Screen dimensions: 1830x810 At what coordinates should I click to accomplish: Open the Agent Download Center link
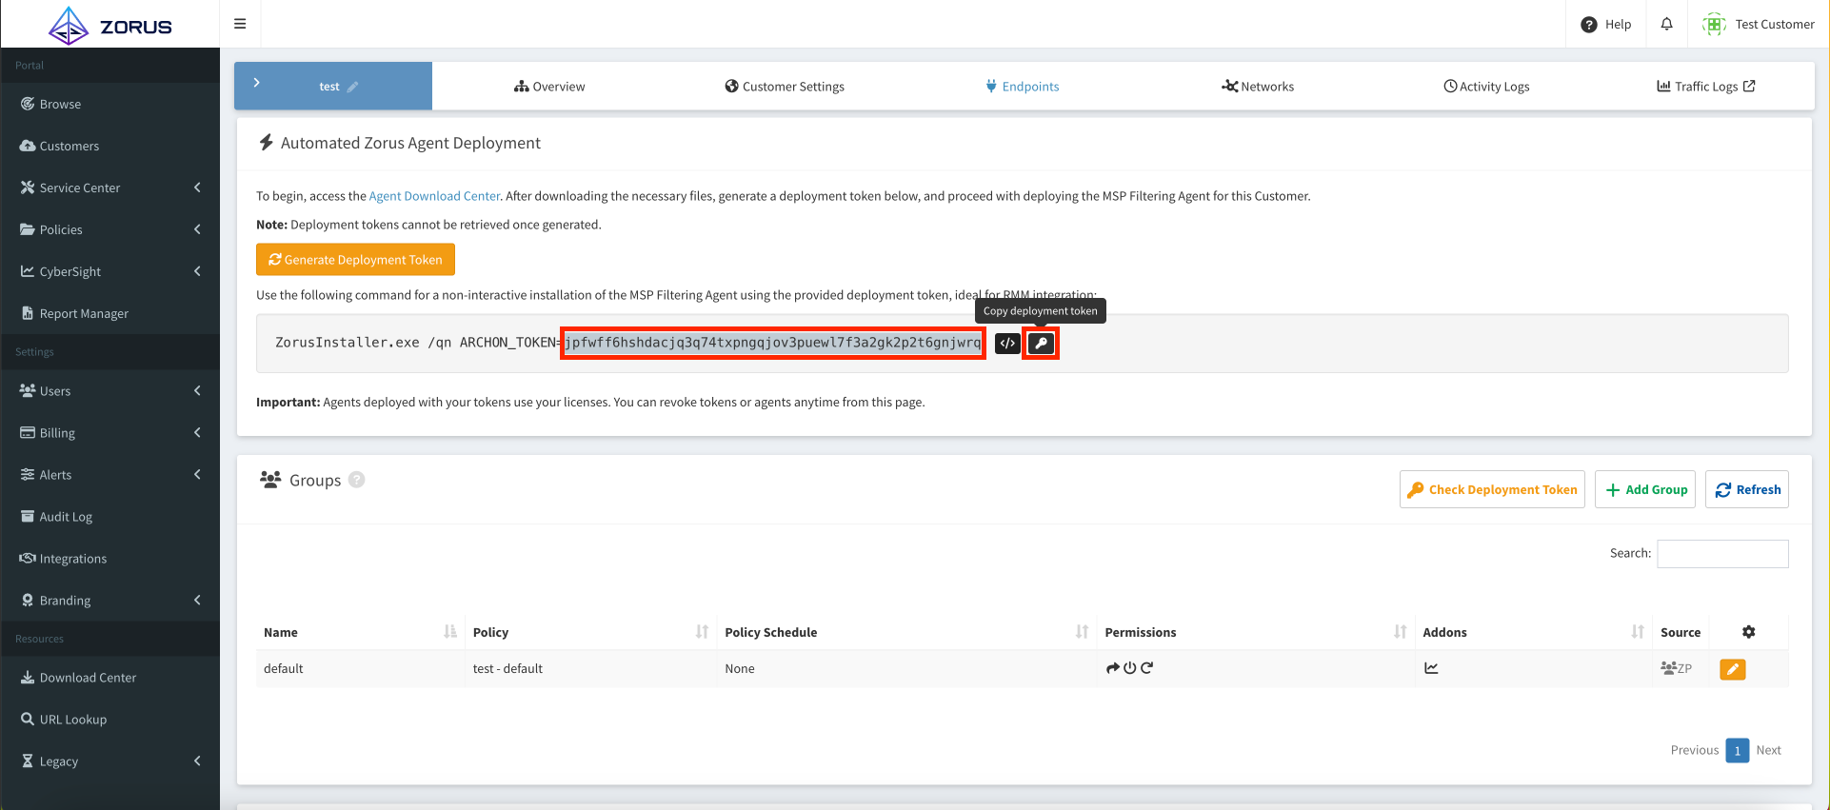click(x=434, y=196)
